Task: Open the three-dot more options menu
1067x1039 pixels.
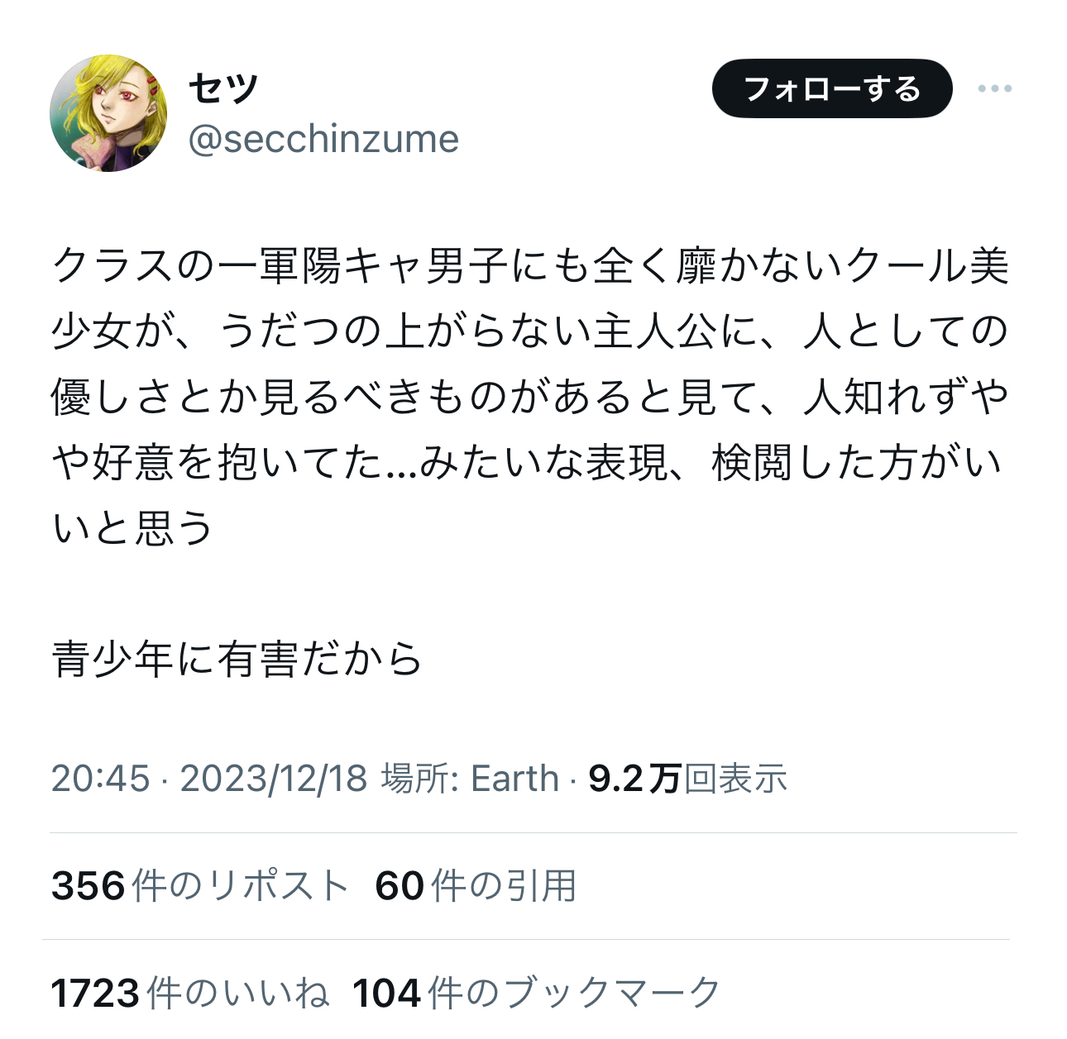Action: [x=994, y=88]
